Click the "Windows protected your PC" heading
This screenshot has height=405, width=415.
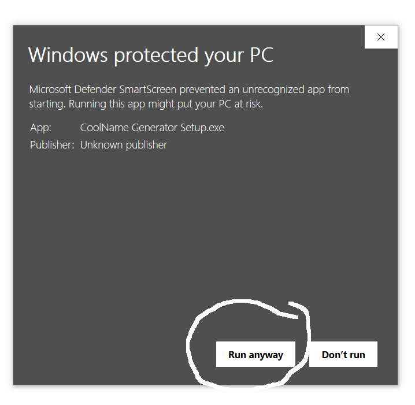151,55
